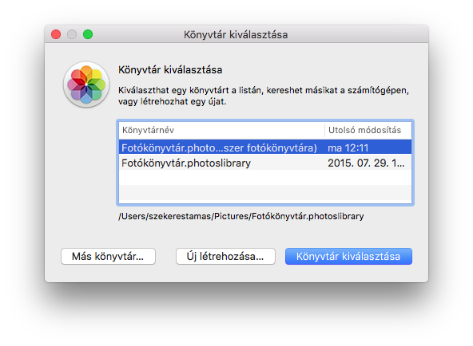This screenshot has height=346, width=473.
Task: Click the Photos app flower icon
Action: pos(86,85)
